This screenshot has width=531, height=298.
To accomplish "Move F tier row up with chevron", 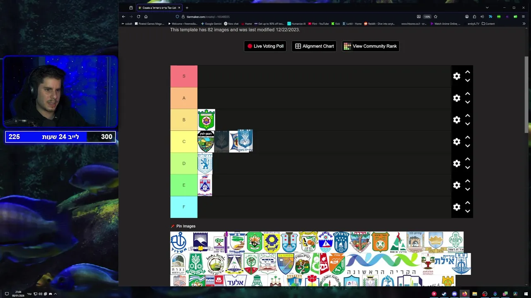I will pos(468,203).
